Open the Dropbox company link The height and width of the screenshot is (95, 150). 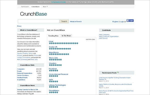(x=25, y=53)
